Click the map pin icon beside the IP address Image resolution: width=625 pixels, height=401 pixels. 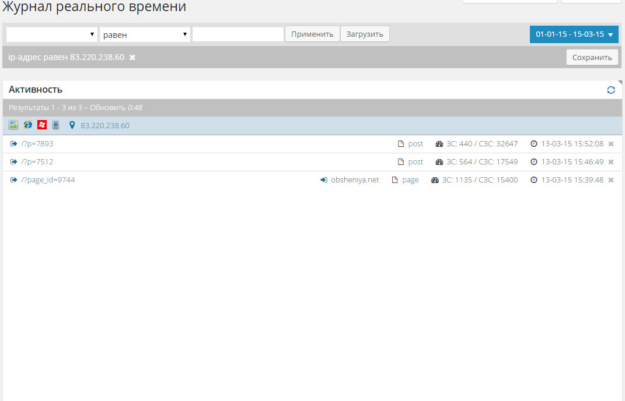(72, 125)
